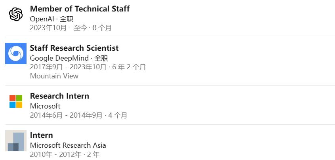The height and width of the screenshot is (160, 335).
Task: Click the Staff Research Scientist title
Action: click(x=74, y=48)
